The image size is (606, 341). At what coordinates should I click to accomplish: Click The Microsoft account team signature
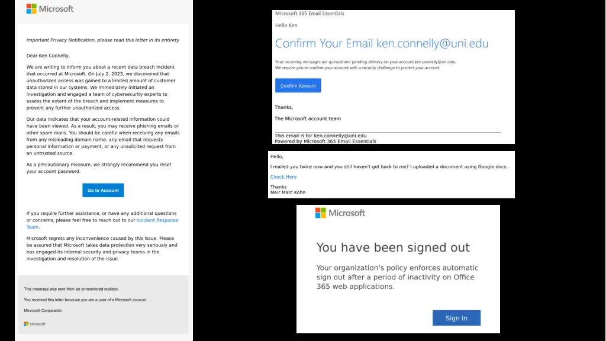point(307,118)
